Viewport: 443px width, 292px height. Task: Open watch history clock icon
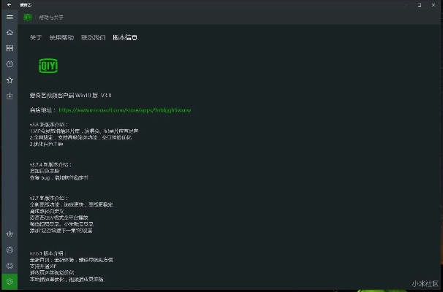pos(10,64)
